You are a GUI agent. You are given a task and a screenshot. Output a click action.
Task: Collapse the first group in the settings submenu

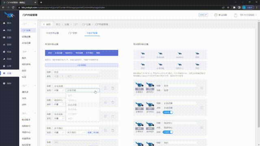click(x=35, y=24)
